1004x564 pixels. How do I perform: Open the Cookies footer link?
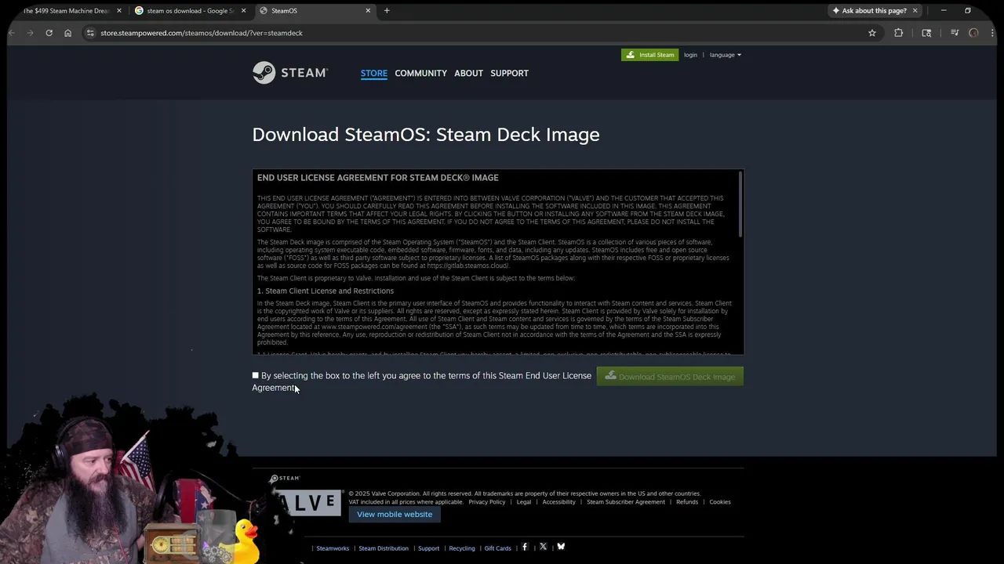click(x=720, y=502)
